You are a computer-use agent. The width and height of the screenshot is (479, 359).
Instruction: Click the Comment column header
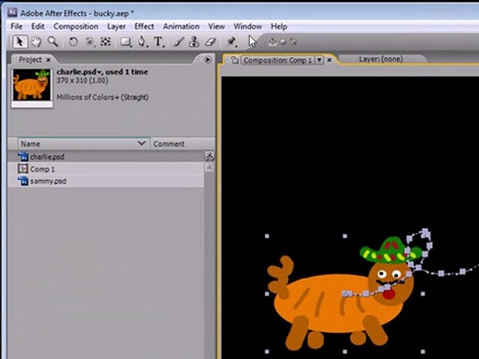(x=183, y=143)
